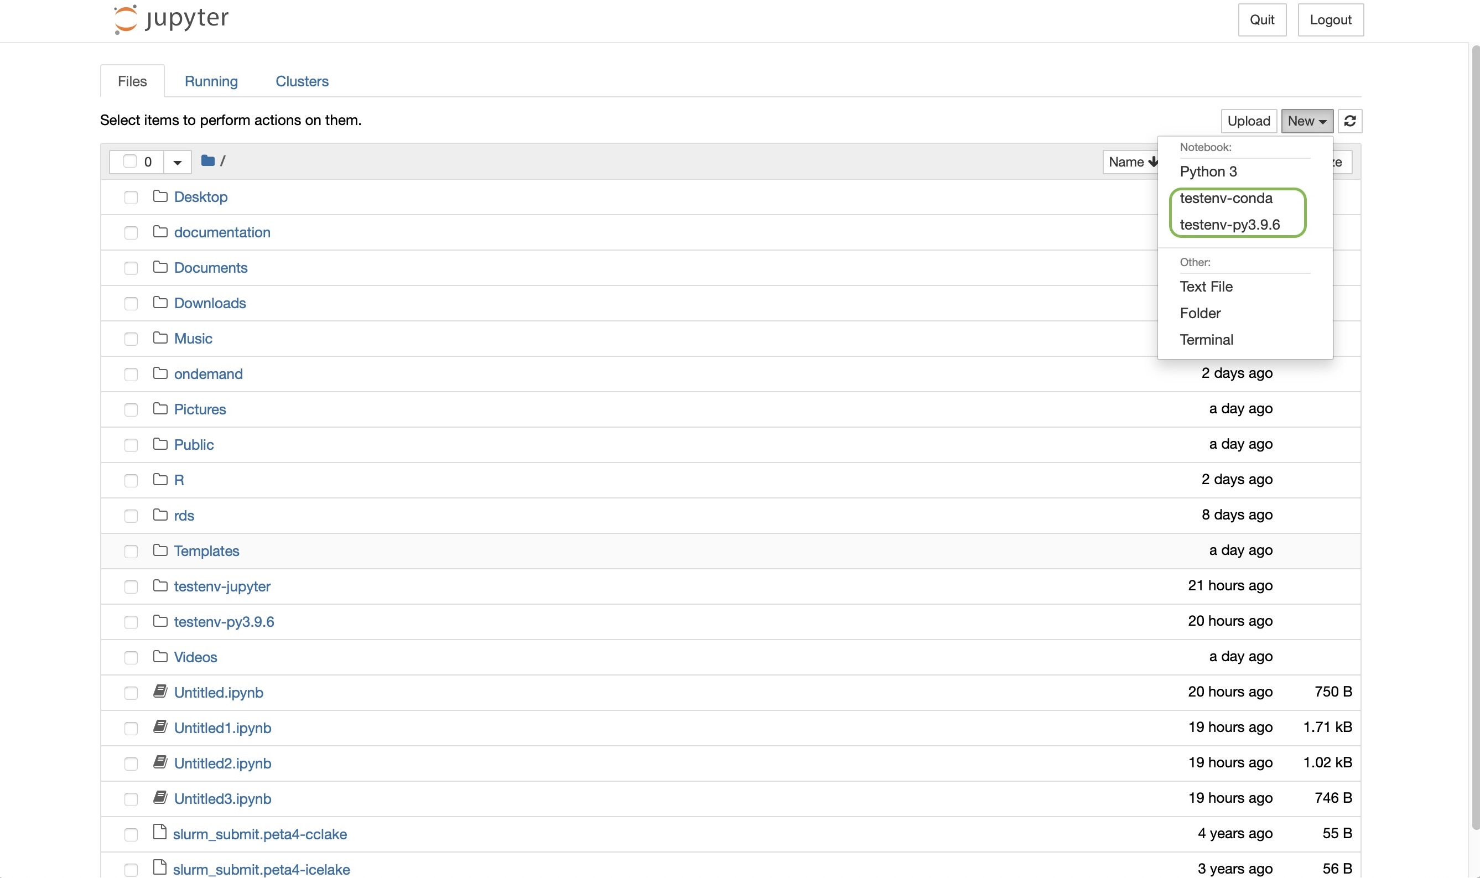Tick the Music folder checkbox
Screen dimensions: 1480x878
(x=131, y=339)
